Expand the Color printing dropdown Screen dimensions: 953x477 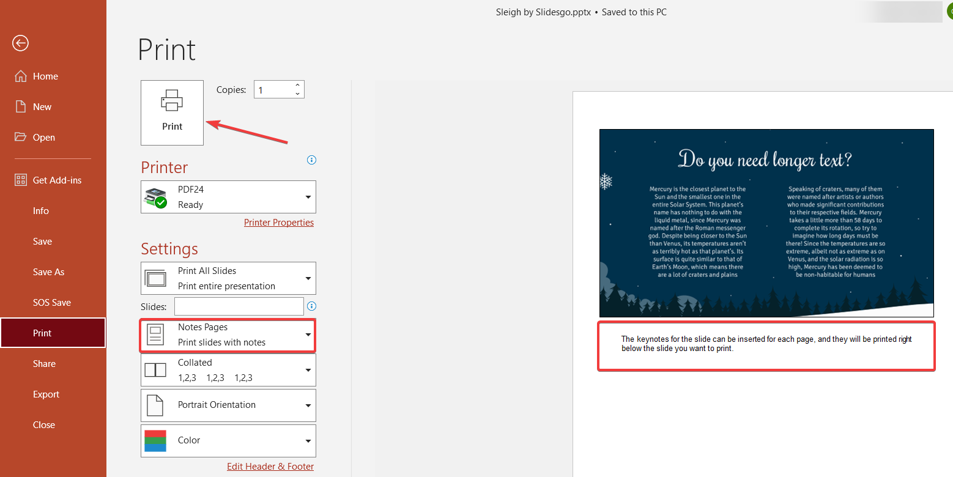click(228, 440)
